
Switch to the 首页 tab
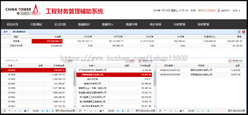point(6,32)
